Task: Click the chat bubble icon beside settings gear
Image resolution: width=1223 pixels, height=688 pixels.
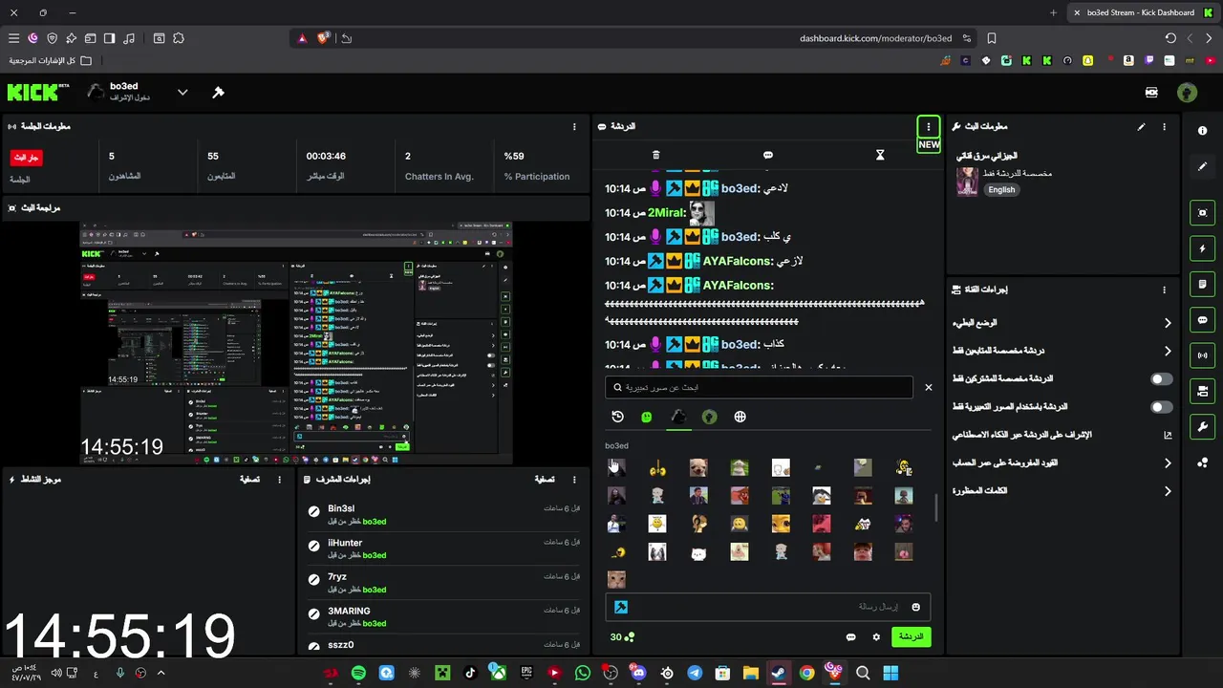Action: 850,637
